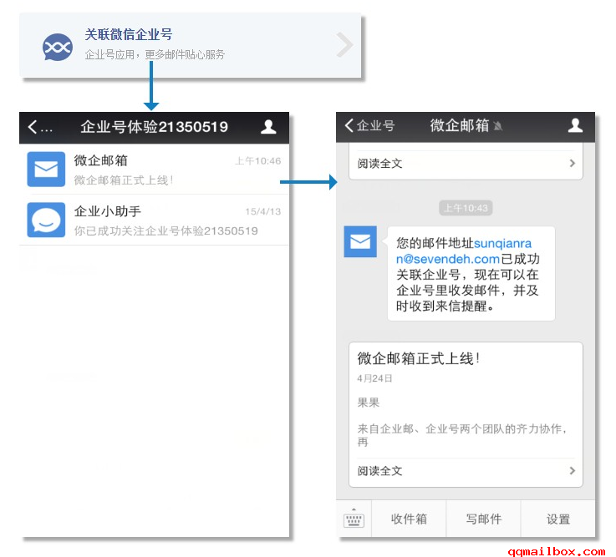Tap the 上午10:43 time label

pos(466,208)
